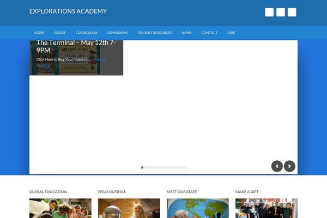Viewport: 327px width, 218px height.
Task: Open the Admissions menu item
Action: tap(117, 33)
